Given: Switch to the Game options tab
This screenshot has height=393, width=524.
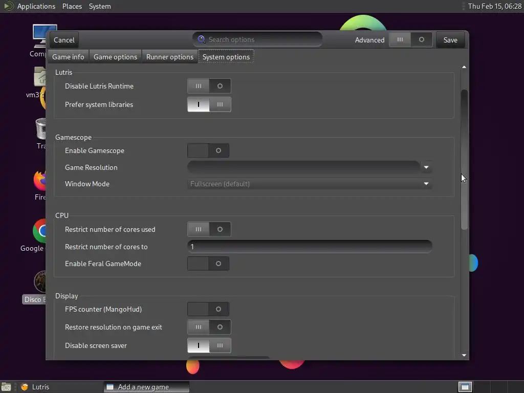Looking at the screenshot, I should (115, 57).
